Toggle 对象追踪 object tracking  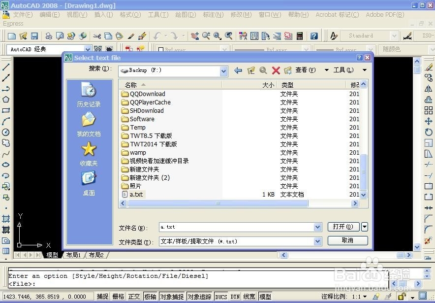pyautogui.click(x=199, y=297)
